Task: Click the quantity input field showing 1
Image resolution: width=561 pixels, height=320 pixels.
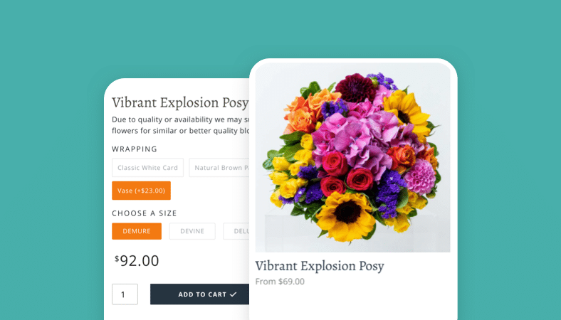Action: [x=125, y=294]
